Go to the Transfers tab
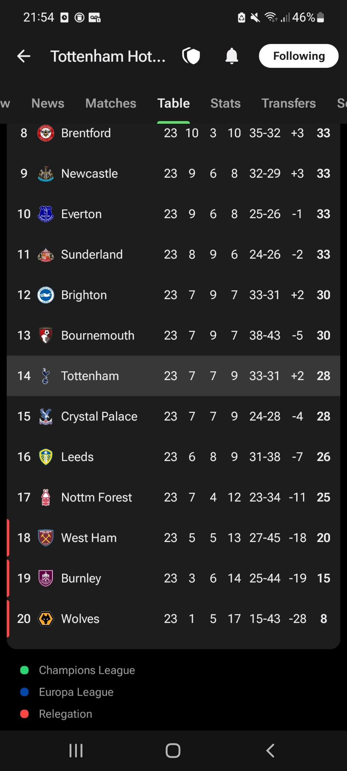The width and height of the screenshot is (347, 771). click(288, 103)
